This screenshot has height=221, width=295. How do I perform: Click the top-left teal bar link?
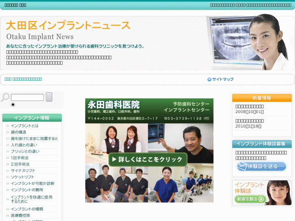[15, 5]
